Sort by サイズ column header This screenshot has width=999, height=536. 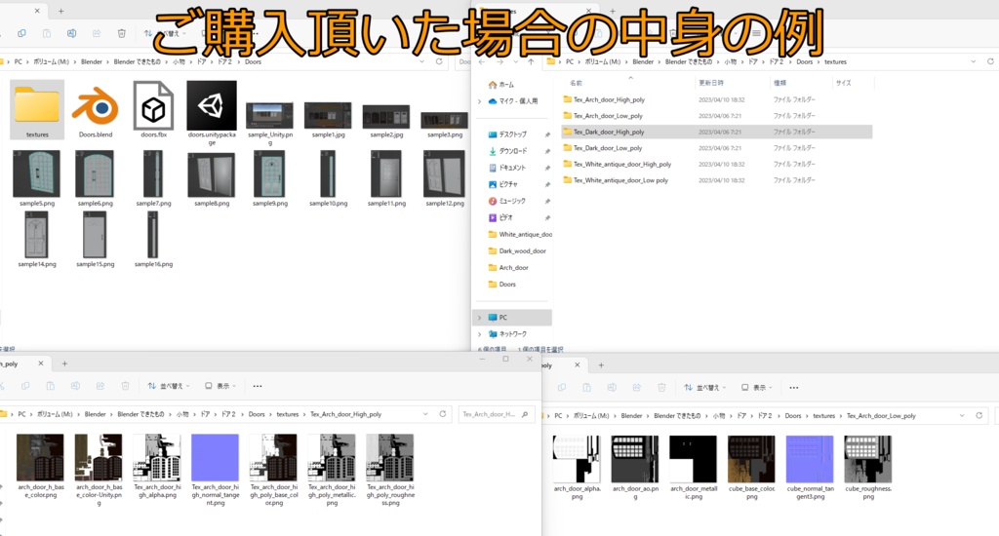(844, 83)
